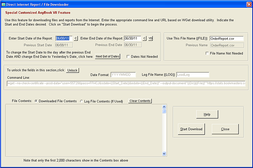Click the application icon in title bar
This screenshot has height=168, width=253.
tap(4, 3)
